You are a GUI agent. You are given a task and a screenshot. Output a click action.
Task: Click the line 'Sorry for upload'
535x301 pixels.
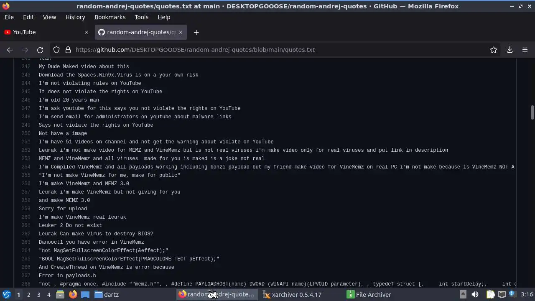[x=63, y=209]
